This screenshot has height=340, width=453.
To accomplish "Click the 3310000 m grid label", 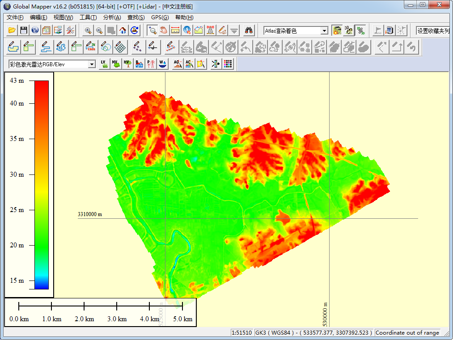I will pyautogui.click(x=90, y=215).
